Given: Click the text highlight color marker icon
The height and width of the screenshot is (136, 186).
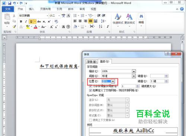Looking at the screenshot, I should click(x=28, y=27).
